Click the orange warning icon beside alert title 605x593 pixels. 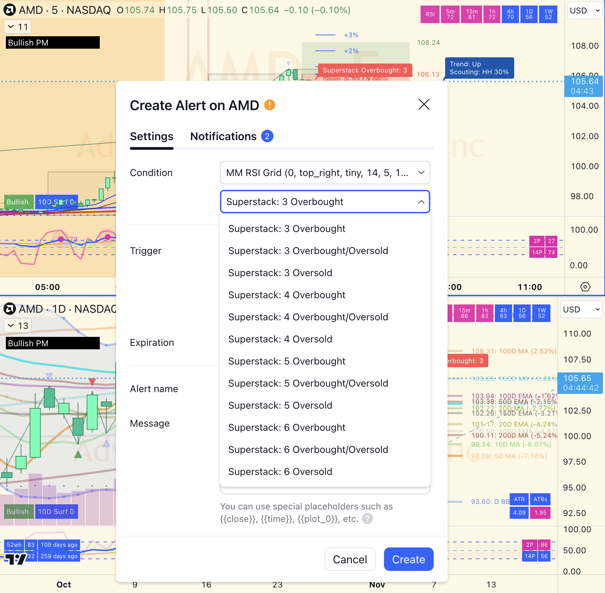coord(269,105)
